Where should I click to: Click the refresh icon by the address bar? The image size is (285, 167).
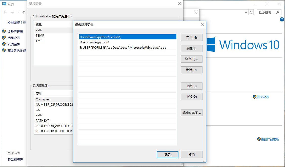251,12
